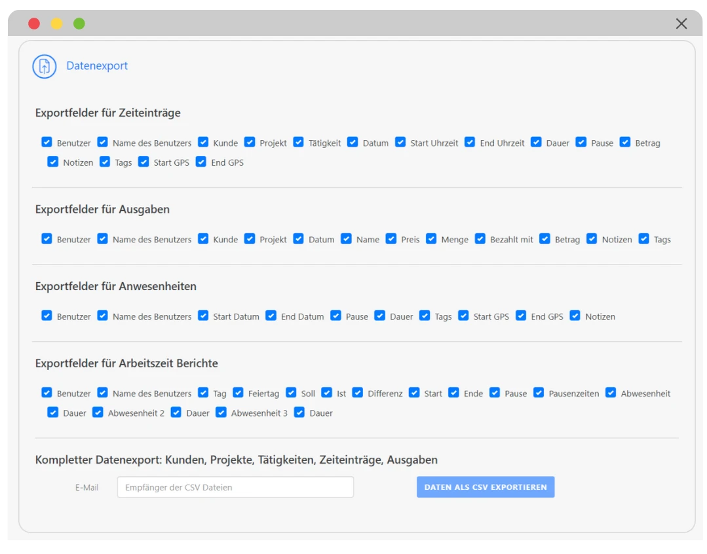Viewport: 707px width, 554px height.
Task: Focus the E-Mail recipient input field
Action: click(235, 487)
